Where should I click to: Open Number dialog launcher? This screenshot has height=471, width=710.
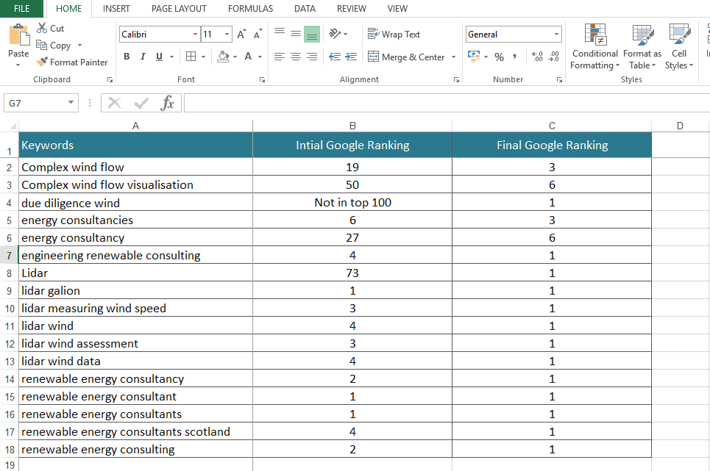pos(559,79)
